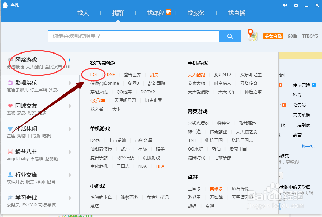322x217 pixels.
Task: Select 梦幻西游 game link
Action: [x=157, y=83]
